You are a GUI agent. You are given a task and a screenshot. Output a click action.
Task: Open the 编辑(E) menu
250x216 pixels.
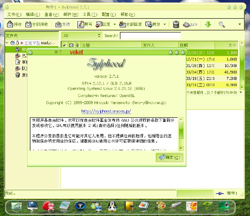pos(33,15)
